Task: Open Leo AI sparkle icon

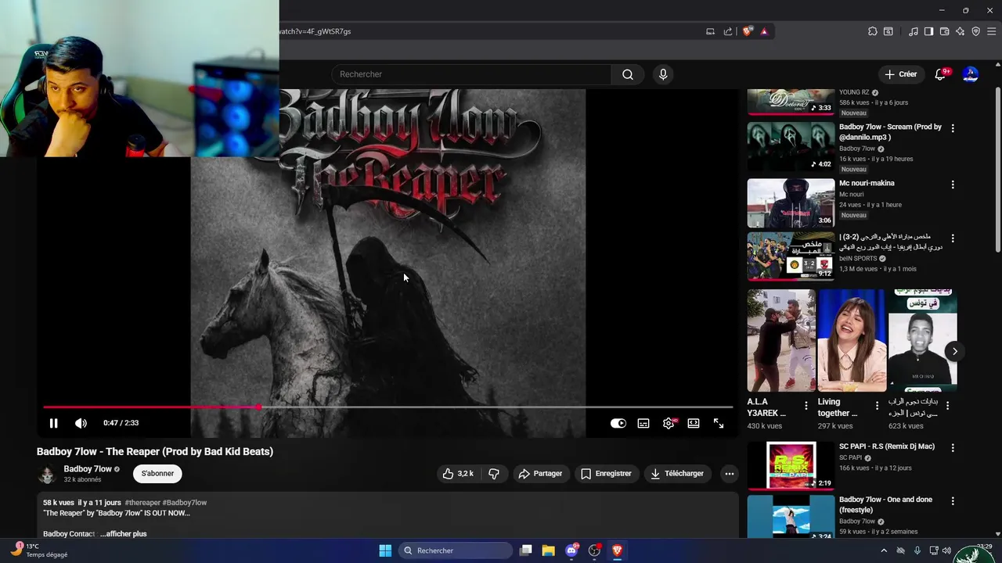Action: point(960,31)
